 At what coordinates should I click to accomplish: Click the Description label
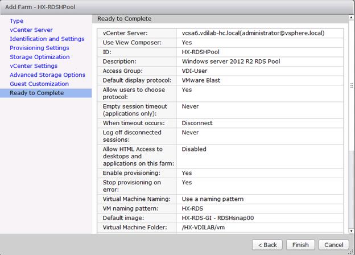(119, 61)
